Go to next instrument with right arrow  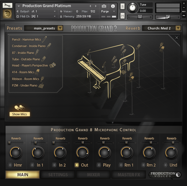pyautogui.click(x=96, y=6)
